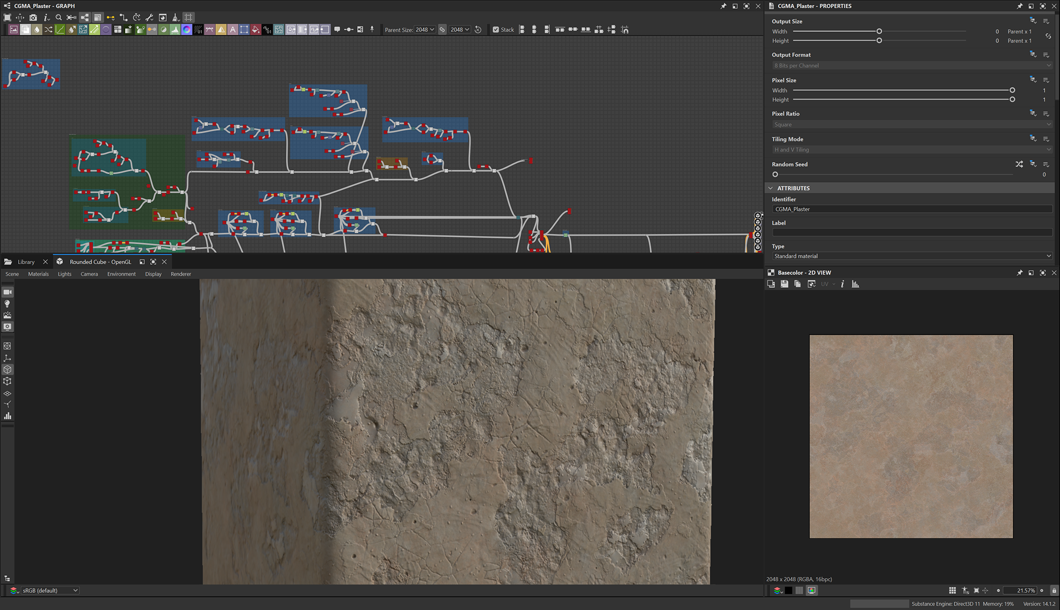Add a Curve node from toolbar
This screenshot has height=610, width=1060.
(60, 30)
